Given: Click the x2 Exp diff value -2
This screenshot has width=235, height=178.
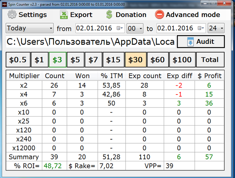Looking at the screenshot, I should tap(179, 85).
